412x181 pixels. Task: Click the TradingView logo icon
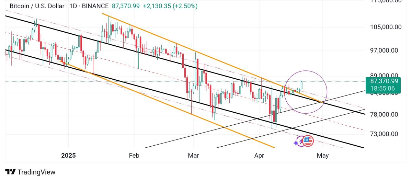point(11,172)
